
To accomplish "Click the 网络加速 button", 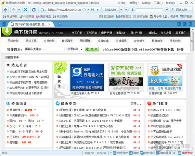I will click(x=181, y=10).
